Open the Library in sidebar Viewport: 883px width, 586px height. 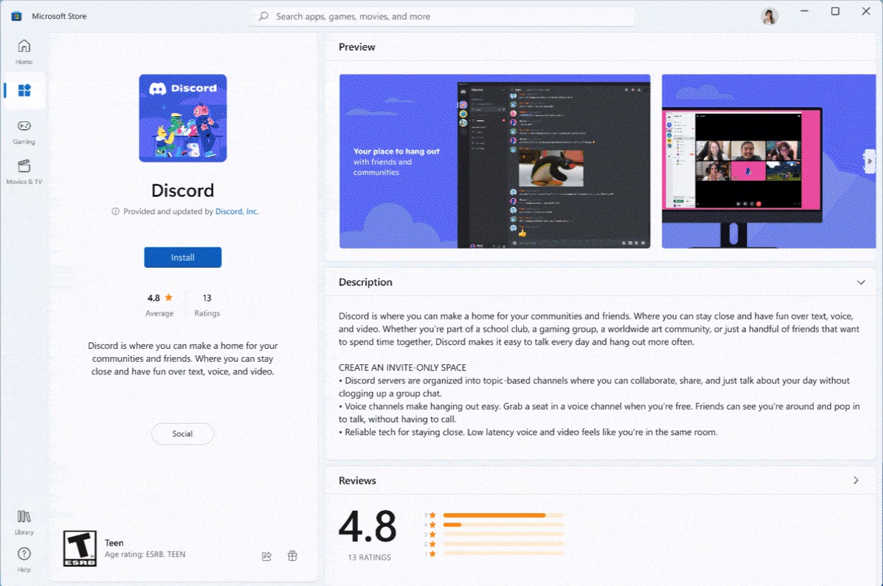[x=24, y=522]
